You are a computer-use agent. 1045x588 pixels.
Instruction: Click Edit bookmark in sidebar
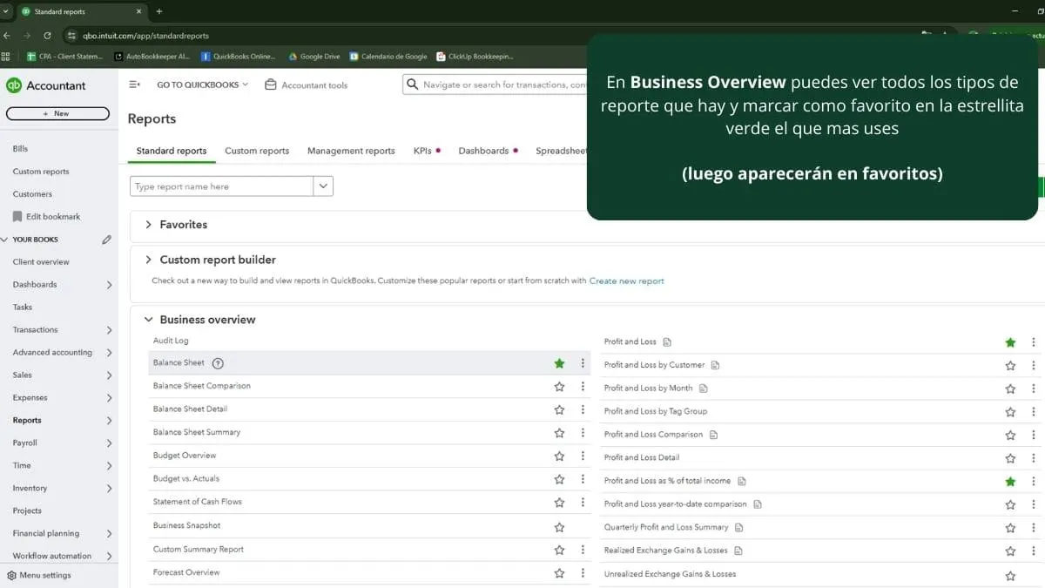[46, 217]
